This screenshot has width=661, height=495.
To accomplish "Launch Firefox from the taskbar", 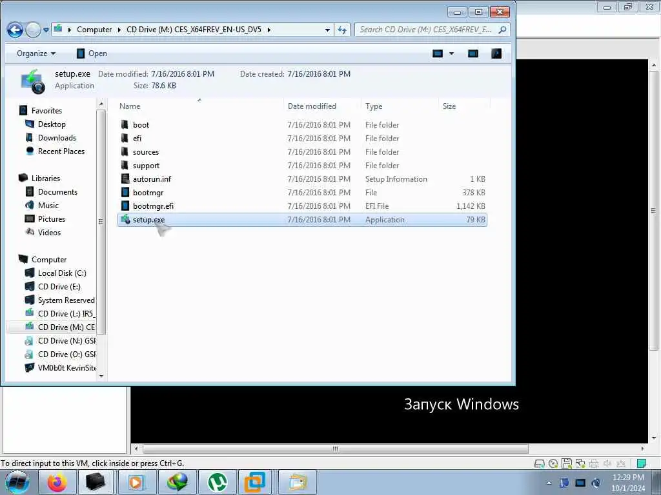I will (57, 482).
